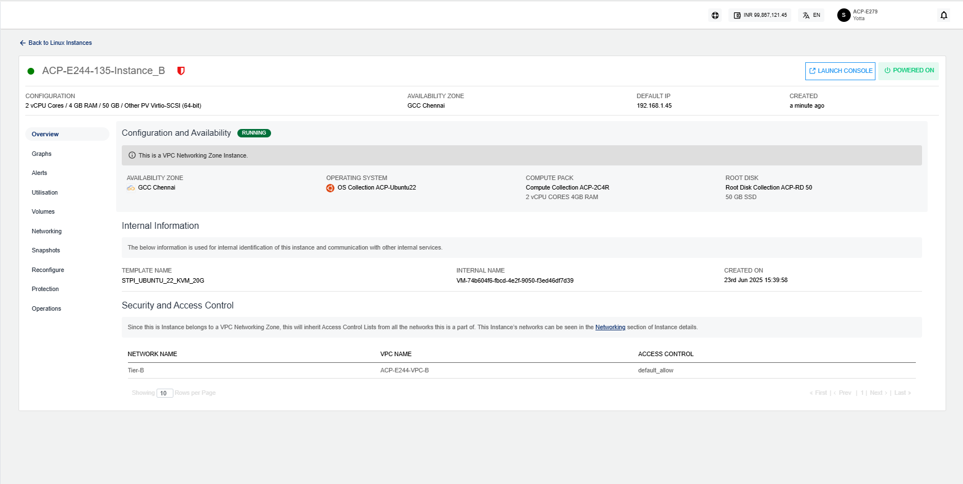Click the RUNNING status badge
This screenshot has height=484, width=963.
click(x=254, y=133)
